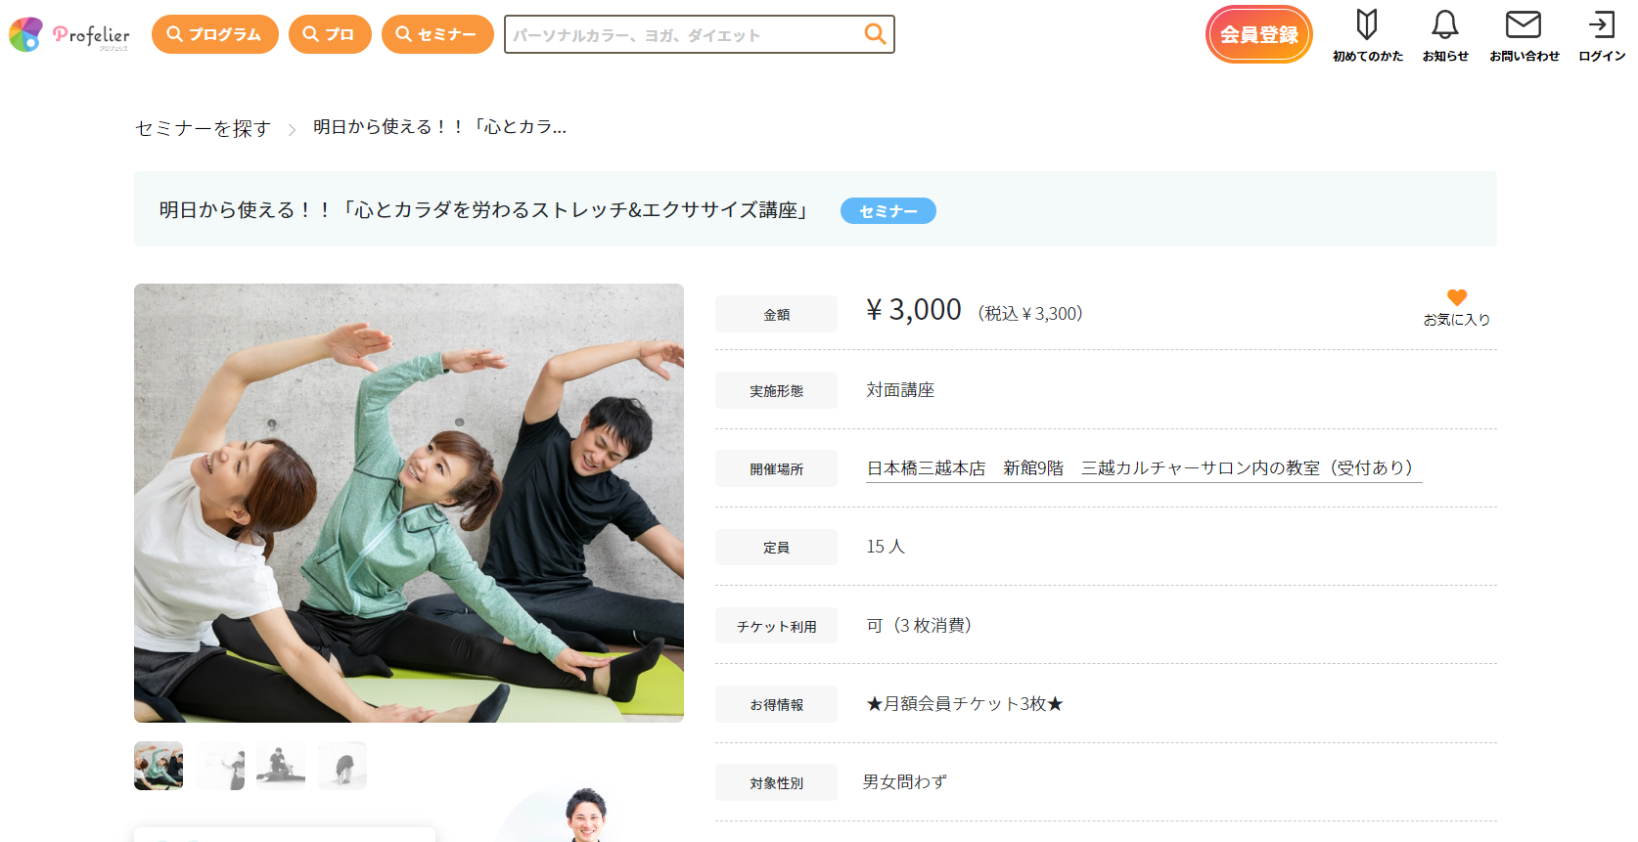This screenshot has height=842, width=1638.
Task: Click the orange magnifier search icon
Action: coord(875,34)
